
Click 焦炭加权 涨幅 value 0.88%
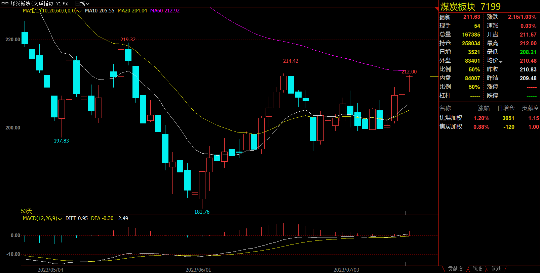[481, 127]
